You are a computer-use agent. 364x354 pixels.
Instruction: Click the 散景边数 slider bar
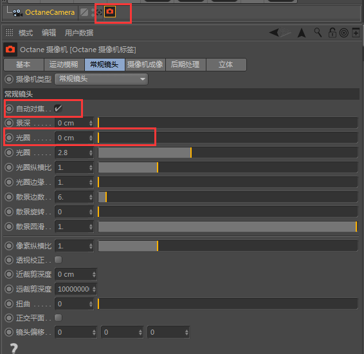(228, 197)
